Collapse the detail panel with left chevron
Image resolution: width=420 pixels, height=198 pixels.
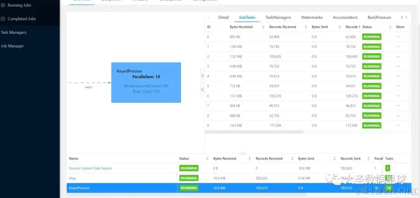click(203, 89)
